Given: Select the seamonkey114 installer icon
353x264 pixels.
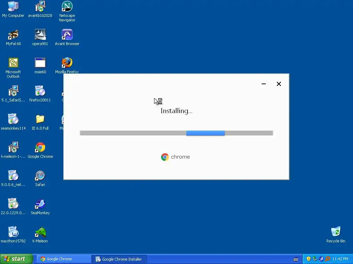Looking at the screenshot, I should point(13,122).
